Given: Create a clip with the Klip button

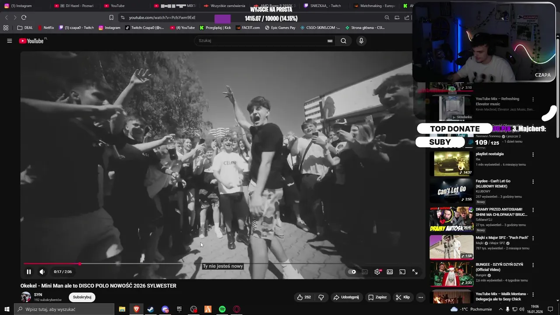Looking at the screenshot, I should coord(403,297).
